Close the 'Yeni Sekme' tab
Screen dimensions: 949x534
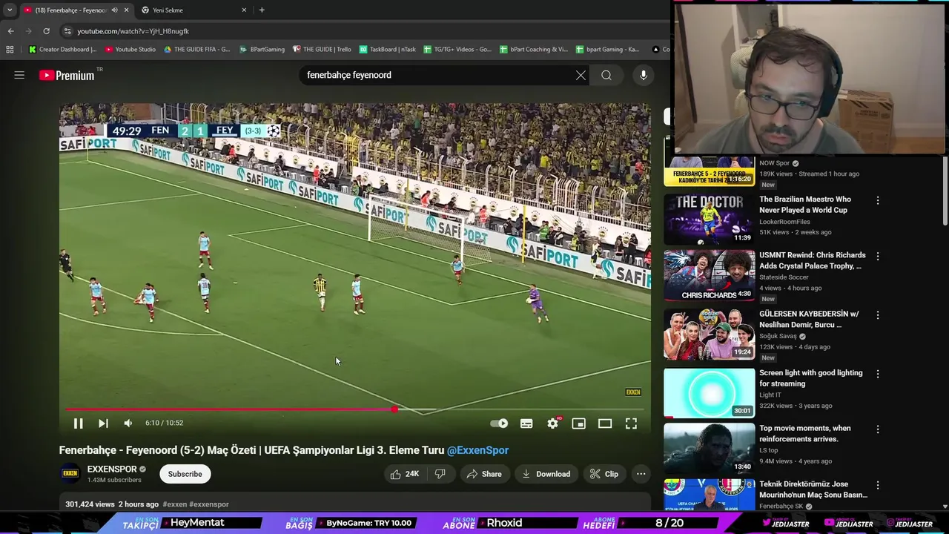[244, 10]
